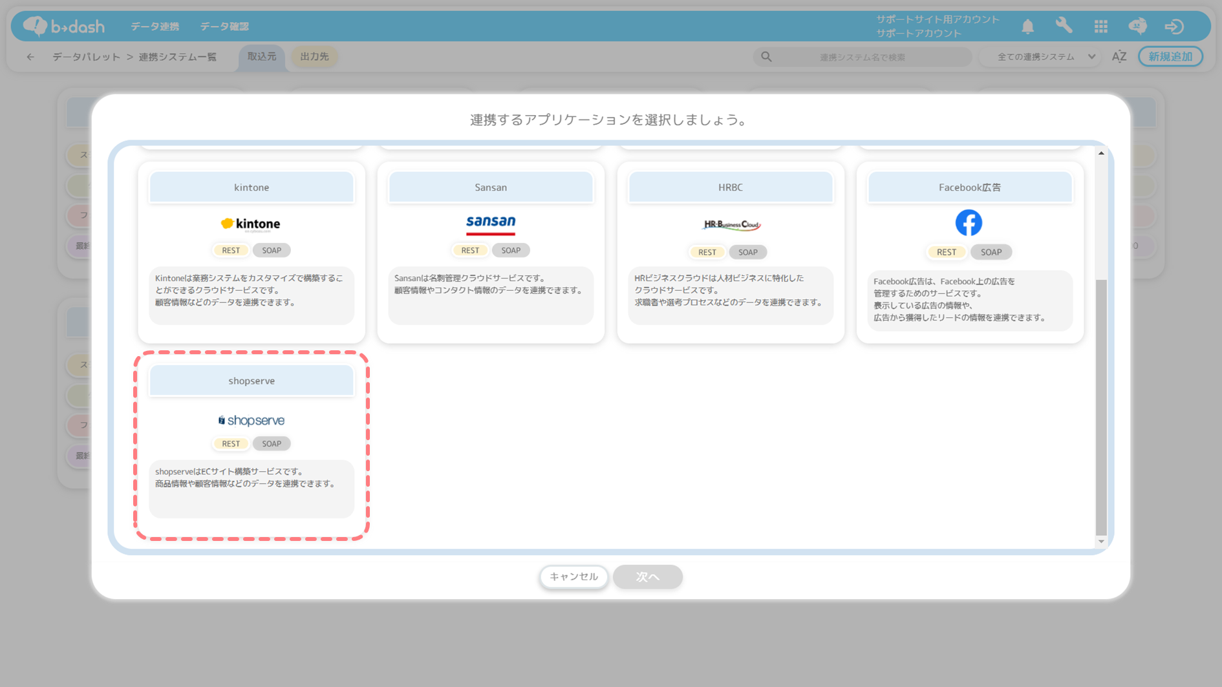Open the データ確認 menu
This screenshot has width=1222, height=687.
tap(224, 26)
